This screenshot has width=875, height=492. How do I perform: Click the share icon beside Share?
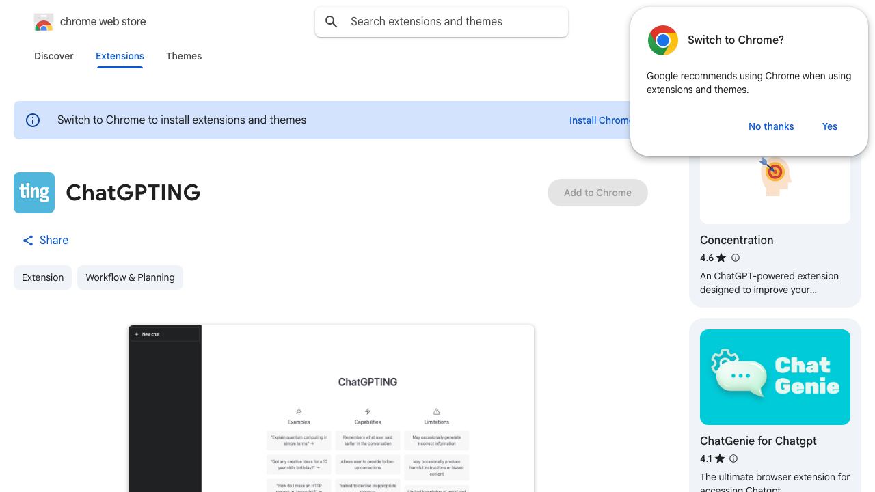click(28, 241)
